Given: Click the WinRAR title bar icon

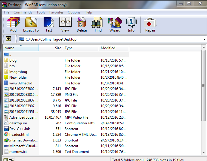Looking at the screenshot, I should tap(4, 5).
